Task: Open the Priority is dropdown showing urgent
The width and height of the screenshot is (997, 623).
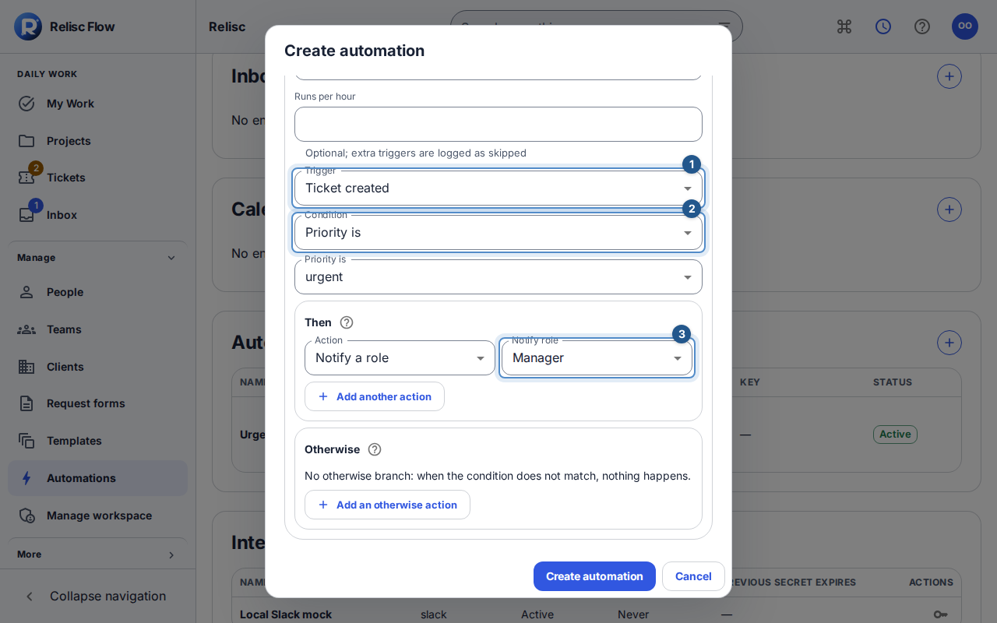Action: click(x=498, y=277)
